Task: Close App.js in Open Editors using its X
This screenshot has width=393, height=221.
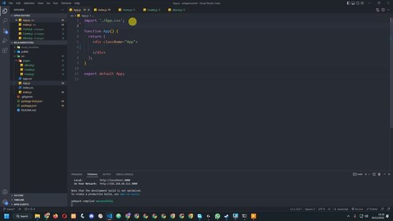Action: (x=17, y=20)
